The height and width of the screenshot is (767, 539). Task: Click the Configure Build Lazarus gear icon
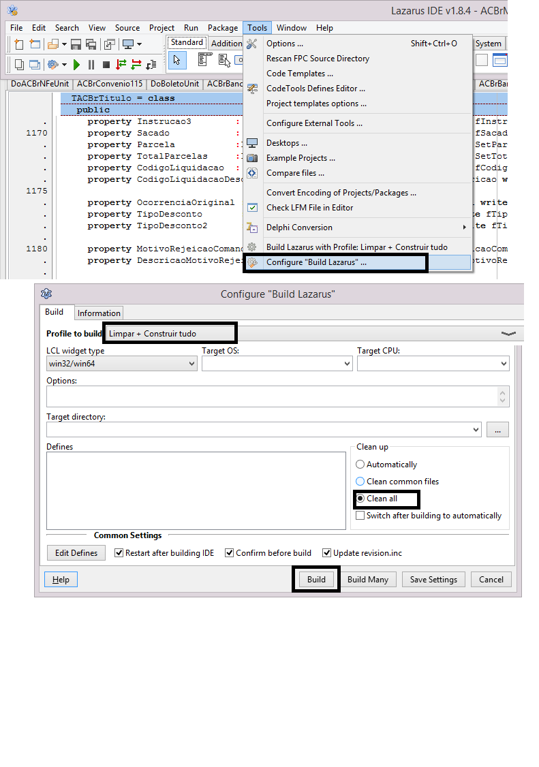pos(252,263)
